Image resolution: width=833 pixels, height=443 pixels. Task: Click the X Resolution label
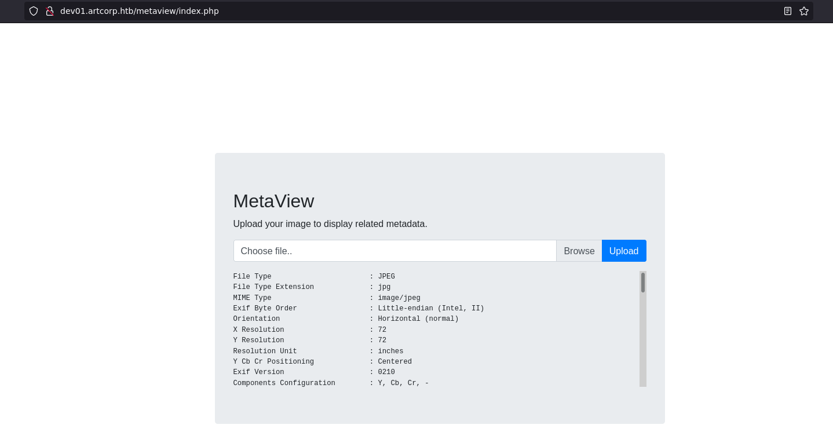(258, 330)
